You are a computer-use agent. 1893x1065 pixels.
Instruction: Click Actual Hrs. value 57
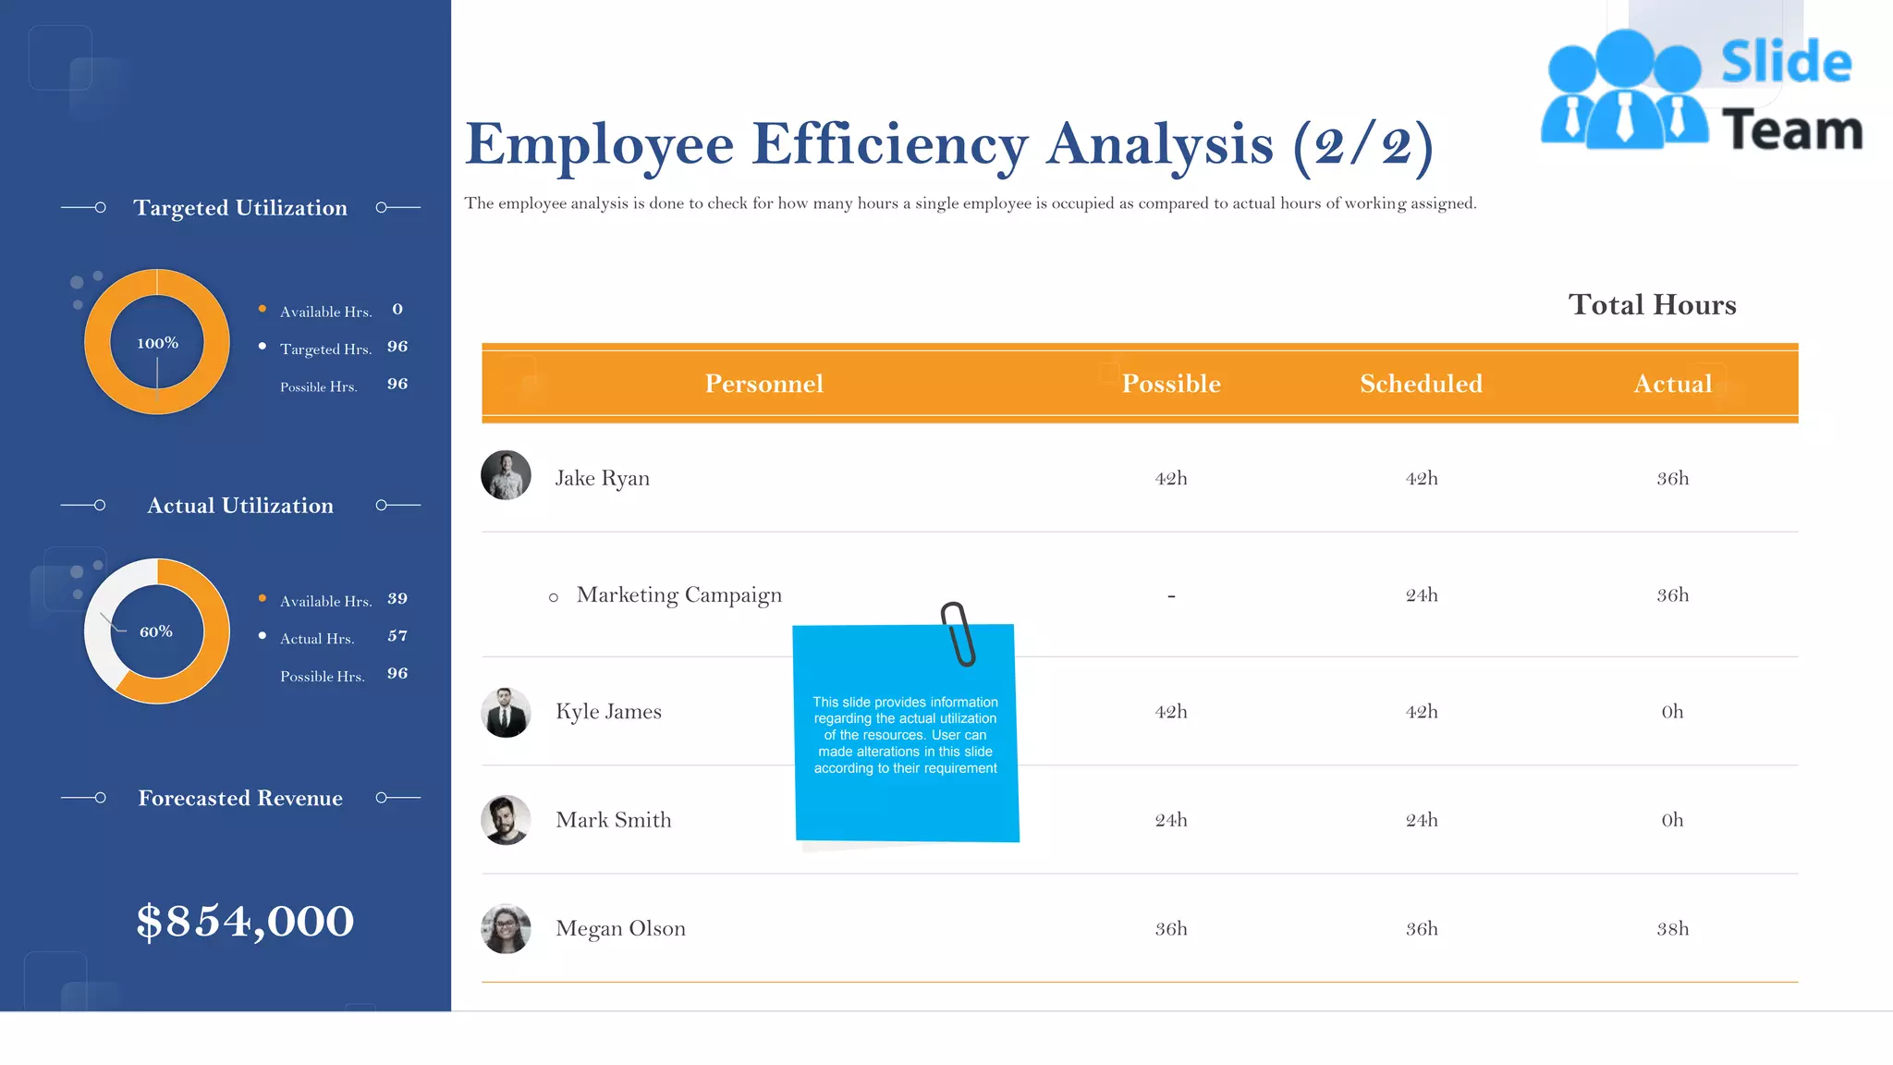(x=397, y=636)
